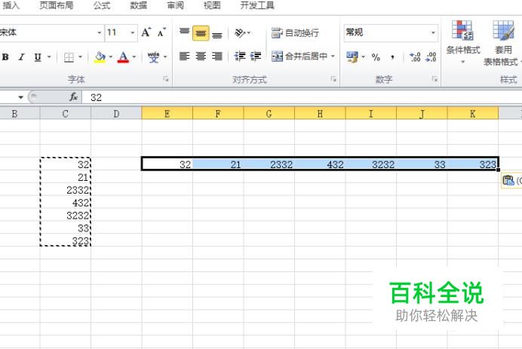Click the phonetic guide wén icon

click(x=153, y=57)
